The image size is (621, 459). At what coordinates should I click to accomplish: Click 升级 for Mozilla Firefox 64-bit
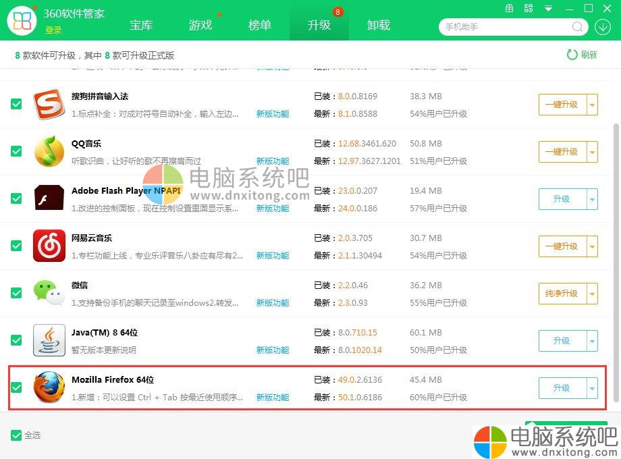[x=562, y=388]
